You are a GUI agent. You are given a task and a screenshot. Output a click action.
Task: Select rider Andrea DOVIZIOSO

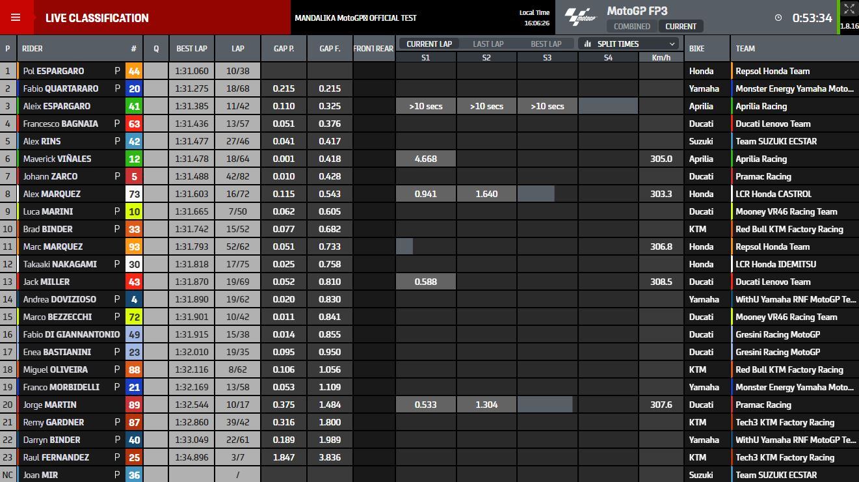(60, 299)
